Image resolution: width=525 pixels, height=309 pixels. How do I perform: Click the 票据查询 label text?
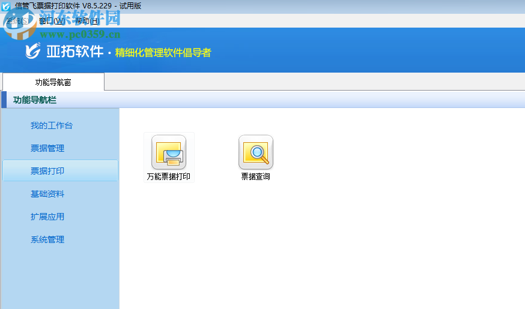(x=256, y=176)
